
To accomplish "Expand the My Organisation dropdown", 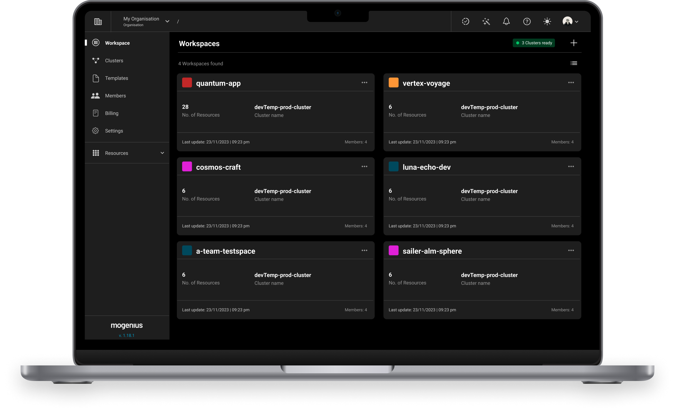I will [167, 21].
